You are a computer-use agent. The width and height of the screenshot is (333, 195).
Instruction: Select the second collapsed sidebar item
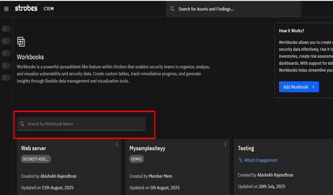click(x=6, y=41)
